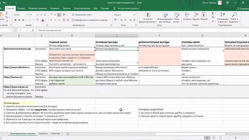Image resolution: width=249 pixels, height=140 pixels.
Task: Open the Формулы ribbon tab
Action: (x=55, y=9)
